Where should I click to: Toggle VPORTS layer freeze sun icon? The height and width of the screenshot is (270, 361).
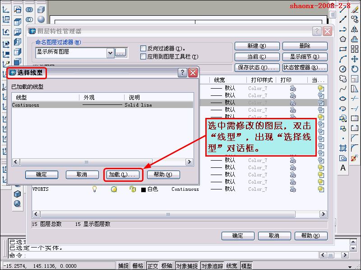[114, 189]
